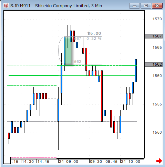The image size is (165, 167).
Task: Click the solid green horizontal line near 1560
Action: [x=72, y=75]
